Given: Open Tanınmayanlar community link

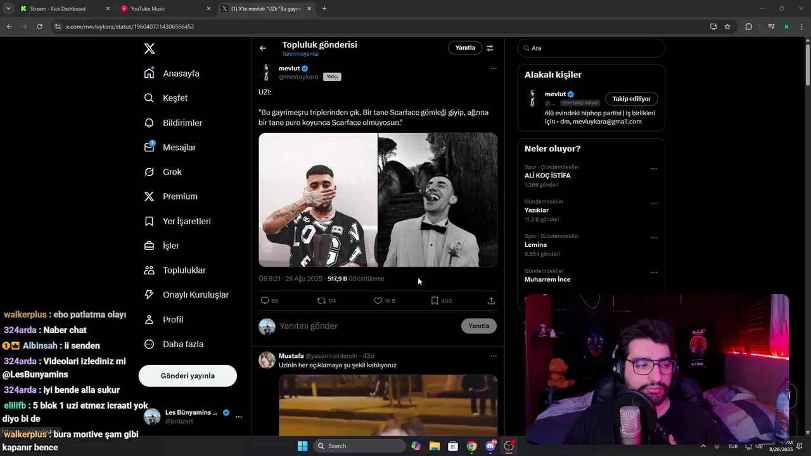Looking at the screenshot, I should pos(300,54).
